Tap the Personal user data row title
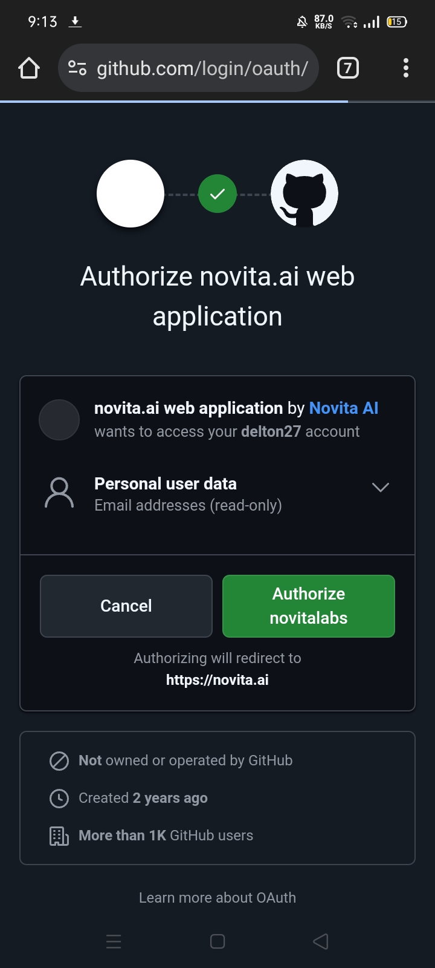Image resolution: width=435 pixels, height=968 pixels. click(166, 484)
